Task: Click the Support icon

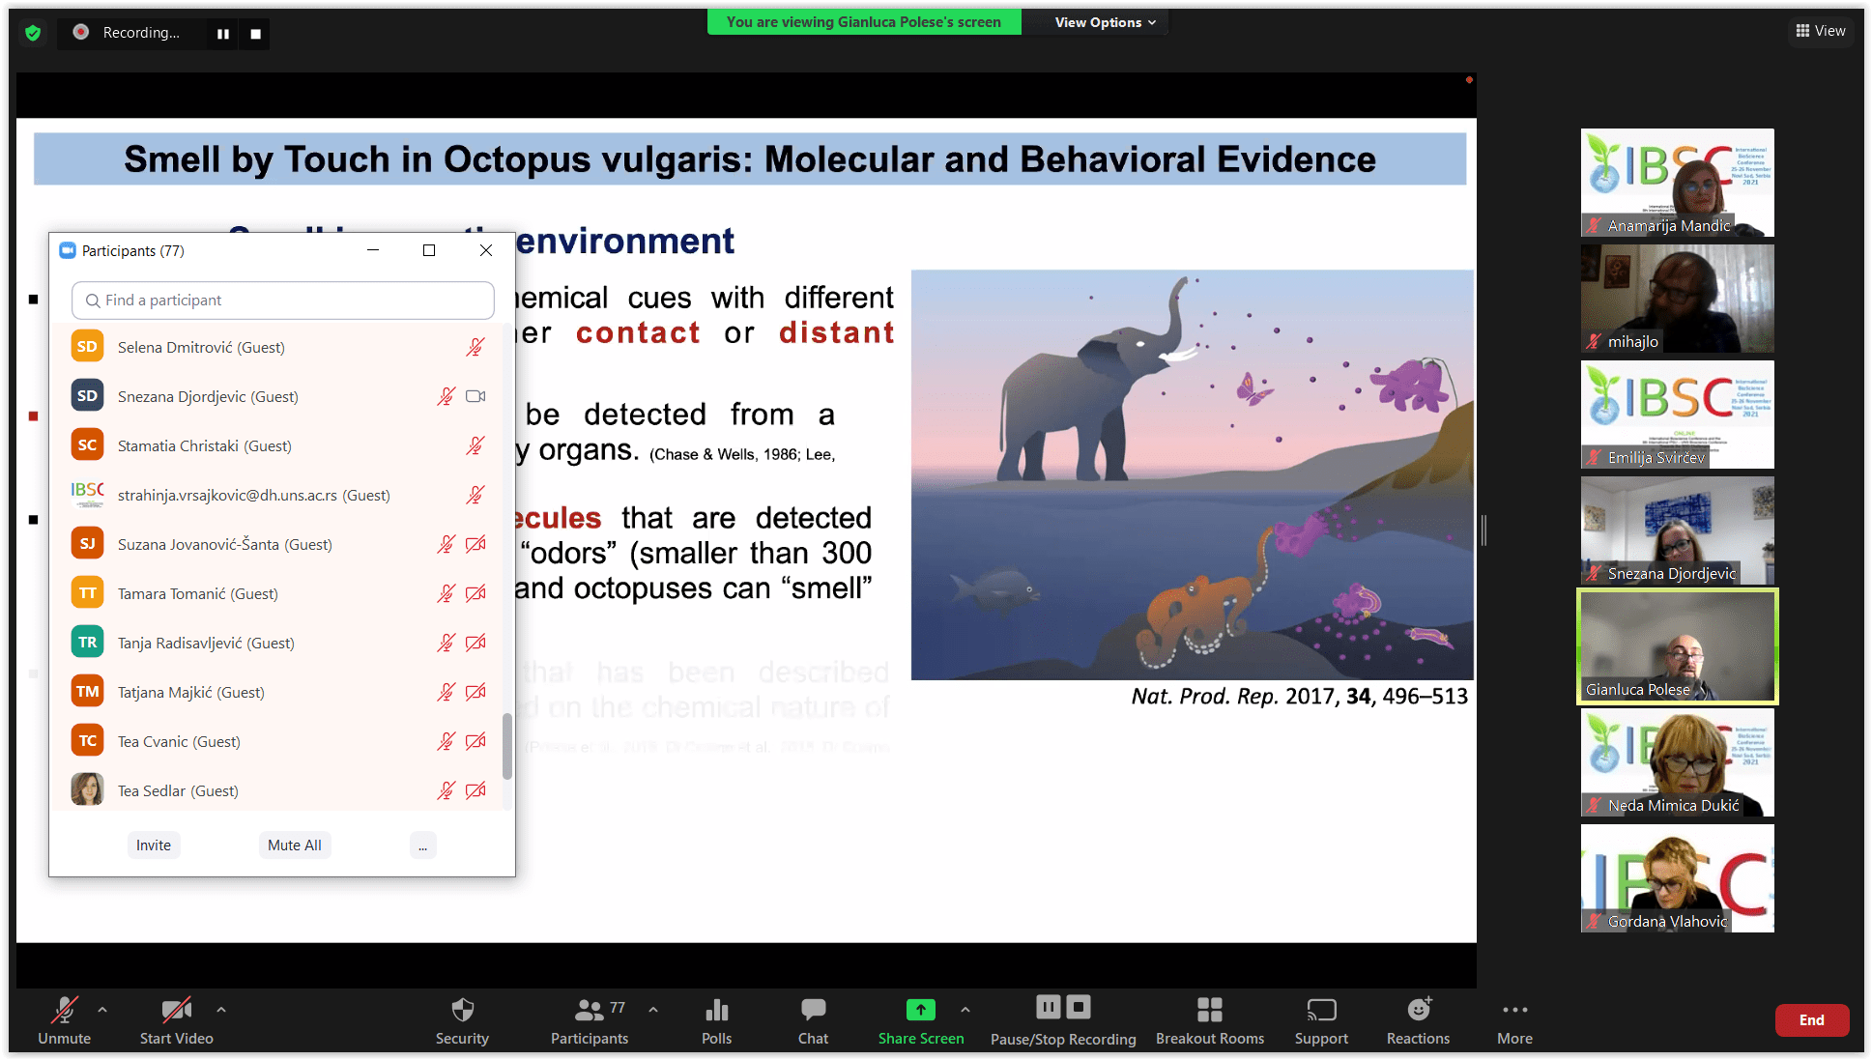Action: point(1321,1011)
